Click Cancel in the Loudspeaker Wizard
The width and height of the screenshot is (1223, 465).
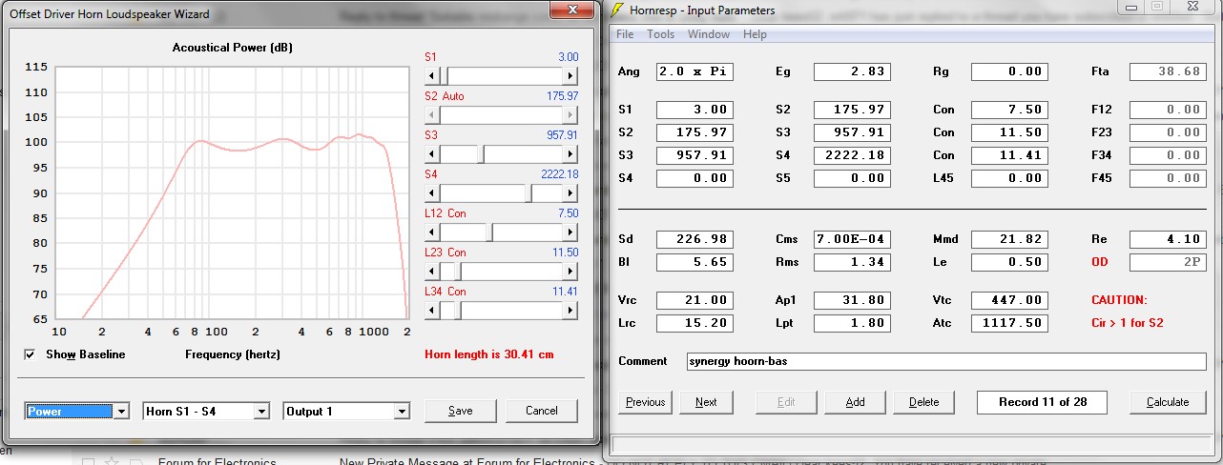pyautogui.click(x=541, y=411)
